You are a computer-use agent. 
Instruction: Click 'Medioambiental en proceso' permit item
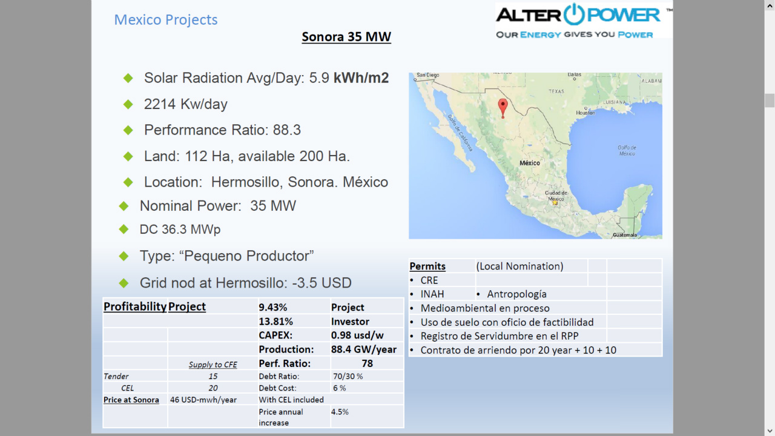point(485,308)
